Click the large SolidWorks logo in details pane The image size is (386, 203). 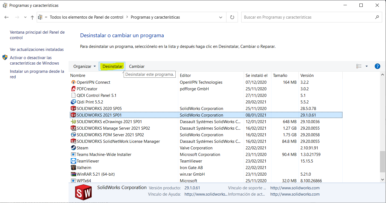83,192
